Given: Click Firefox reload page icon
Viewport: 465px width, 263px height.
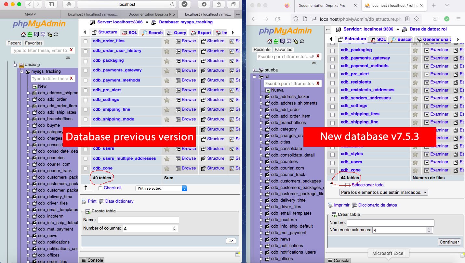Looking at the screenshot, I should (277, 19).
